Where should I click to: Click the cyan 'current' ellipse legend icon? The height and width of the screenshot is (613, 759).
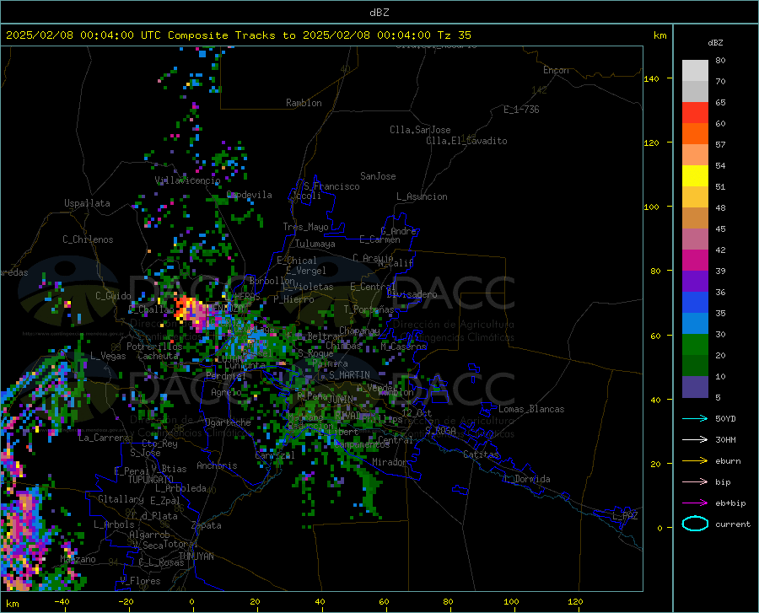695,524
